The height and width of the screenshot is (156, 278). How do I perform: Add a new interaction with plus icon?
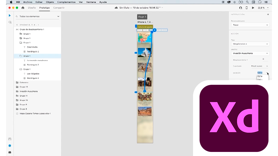[268, 15]
